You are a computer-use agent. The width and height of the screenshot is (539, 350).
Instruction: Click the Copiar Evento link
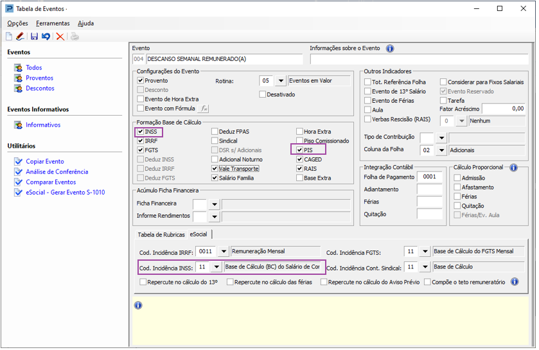[45, 161]
